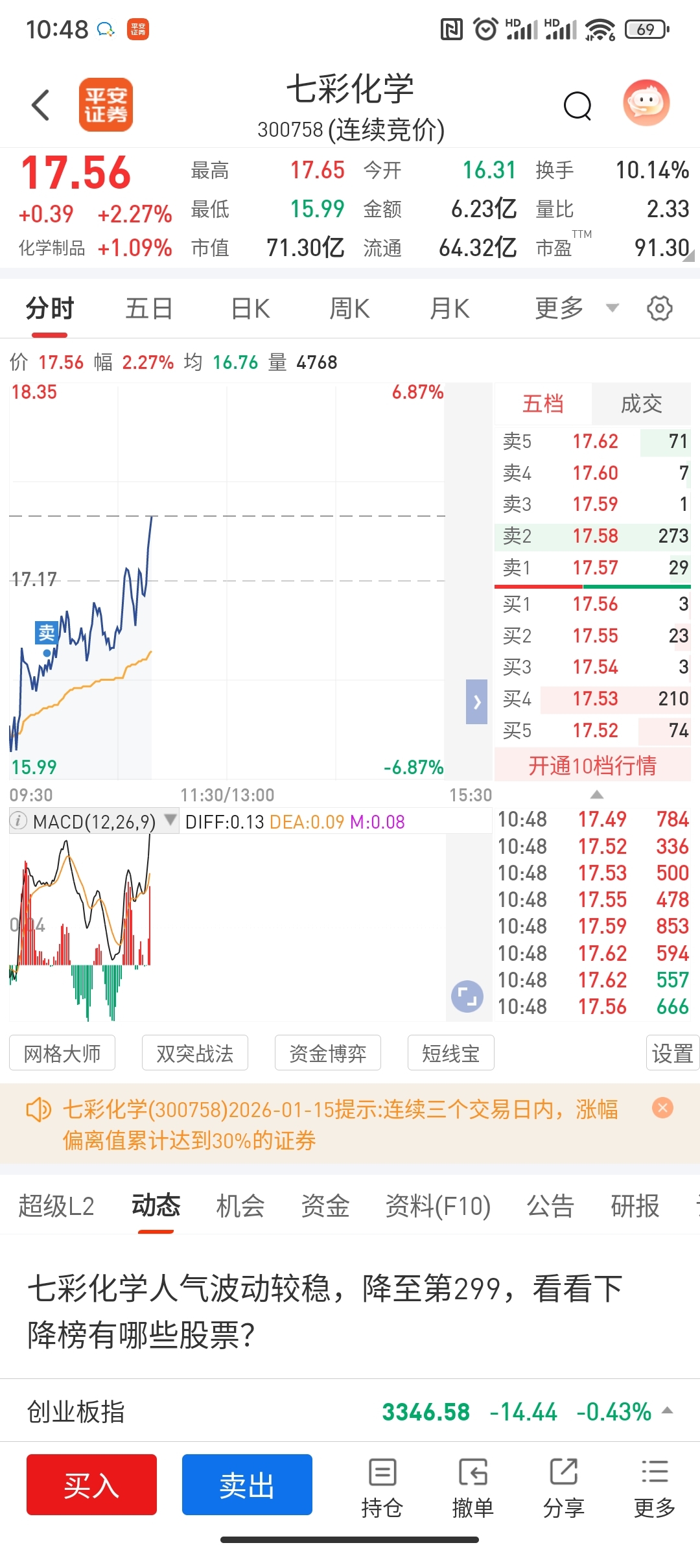Expand the 创业板指 index bar

coord(668,1410)
